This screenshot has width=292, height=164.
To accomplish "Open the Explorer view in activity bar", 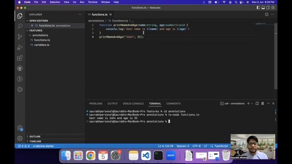I will [20, 16].
